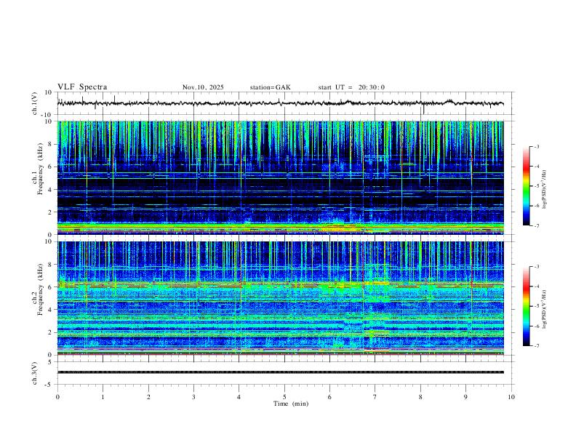
Task: Click time axis tick label '0'
Action: [57, 397]
